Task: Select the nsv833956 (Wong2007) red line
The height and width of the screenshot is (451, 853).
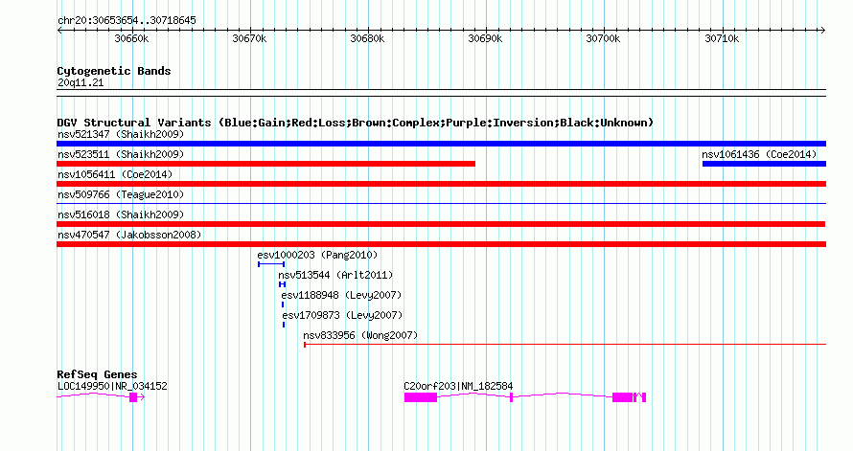Action: (x=565, y=345)
